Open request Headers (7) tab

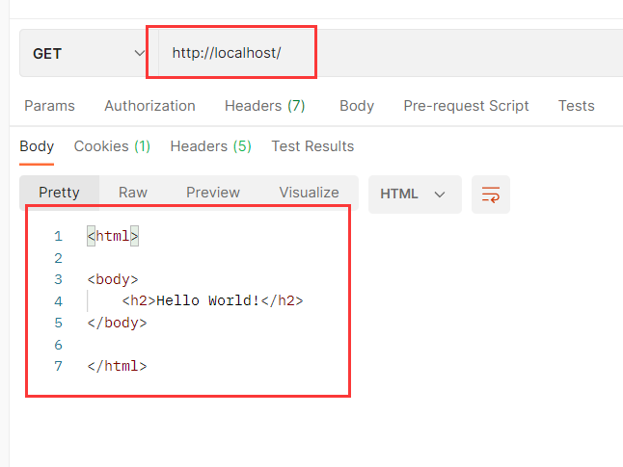[264, 106]
